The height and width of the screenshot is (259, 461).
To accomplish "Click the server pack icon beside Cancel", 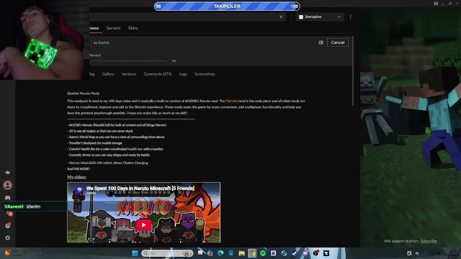I will pos(321,42).
